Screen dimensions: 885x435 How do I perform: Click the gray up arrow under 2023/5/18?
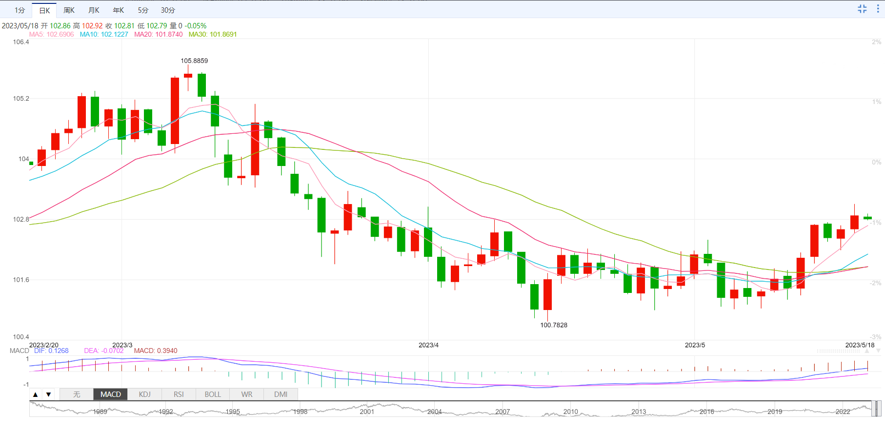tap(867, 351)
